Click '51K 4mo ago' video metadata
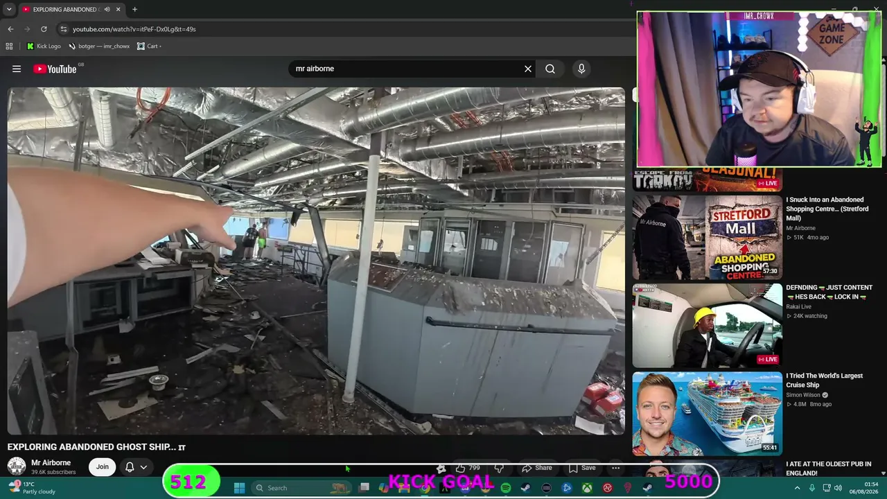Image resolution: width=887 pixels, height=499 pixels. (x=807, y=237)
